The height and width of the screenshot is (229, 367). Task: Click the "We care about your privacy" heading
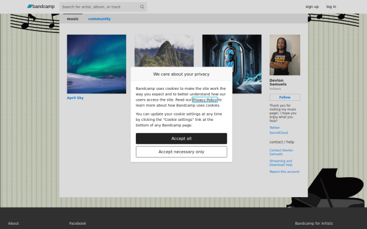[182, 74]
